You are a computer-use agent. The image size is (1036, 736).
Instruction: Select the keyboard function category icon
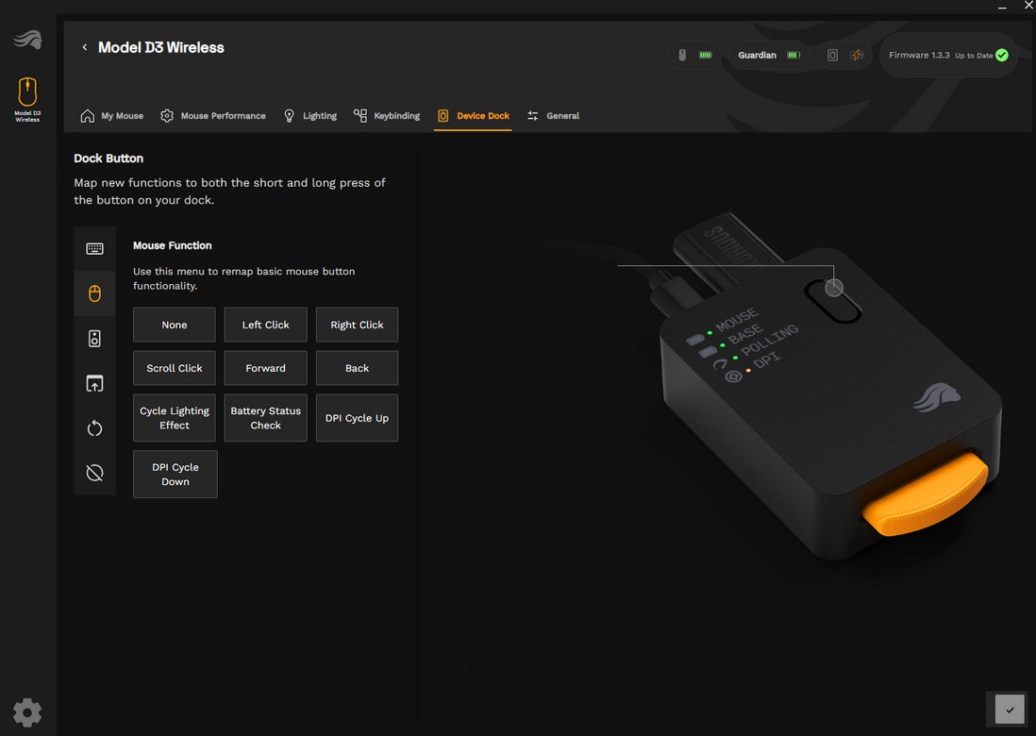tap(94, 248)
